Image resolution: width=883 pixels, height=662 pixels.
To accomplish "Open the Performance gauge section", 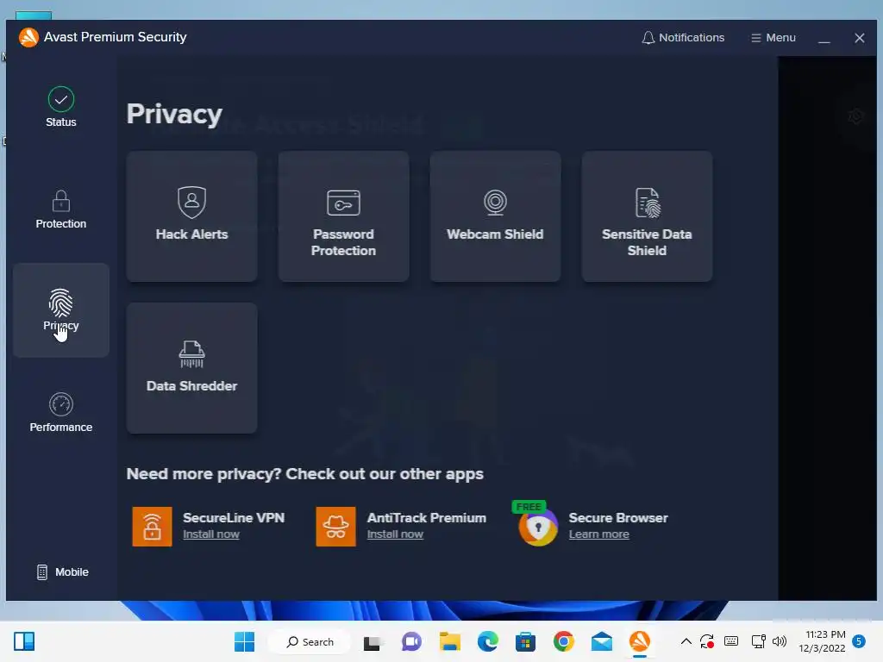I will click(61, 413).
